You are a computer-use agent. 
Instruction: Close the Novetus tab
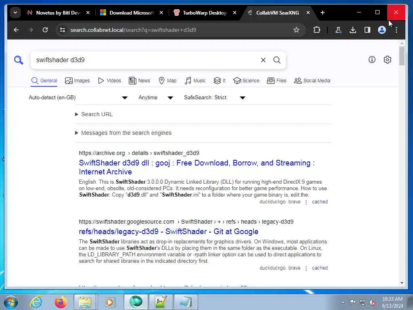(88, 13)
